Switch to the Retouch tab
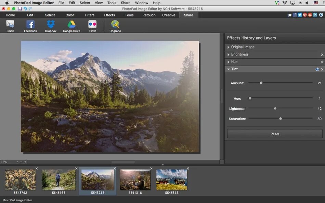Viewport: 325px width, 203px height. tap(148, 15)
